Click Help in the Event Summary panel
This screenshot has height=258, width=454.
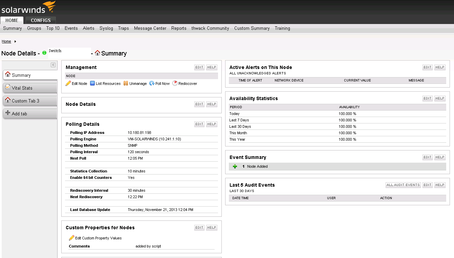point(440,157)
